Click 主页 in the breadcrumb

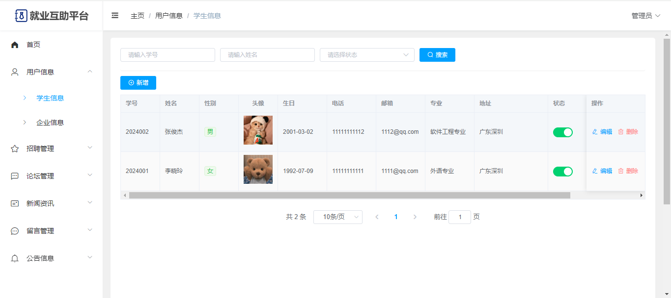point(138,16)
